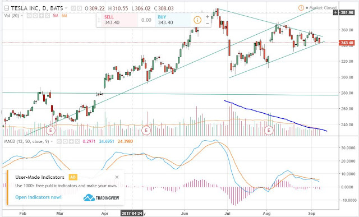Viewport: 359px width, 217px height.
Task: Click the BUY 343.40 button
Action: click(173, 20)
